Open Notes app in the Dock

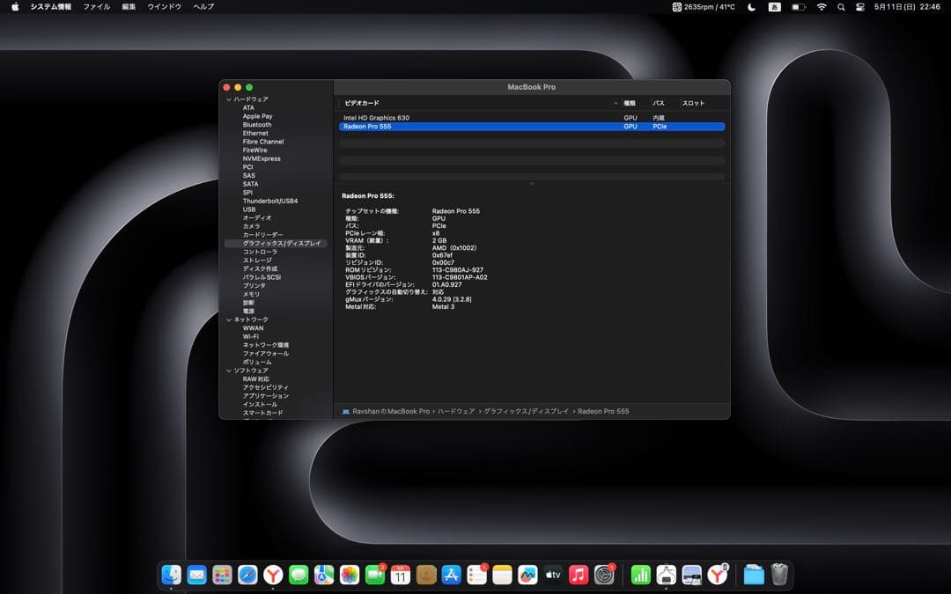point(502,574)
